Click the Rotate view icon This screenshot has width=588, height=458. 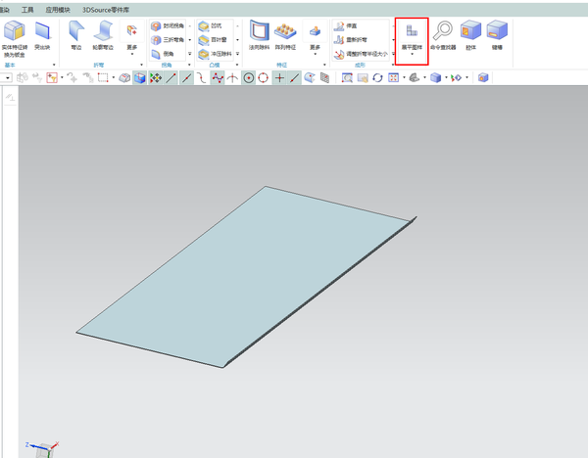point(377,78)
